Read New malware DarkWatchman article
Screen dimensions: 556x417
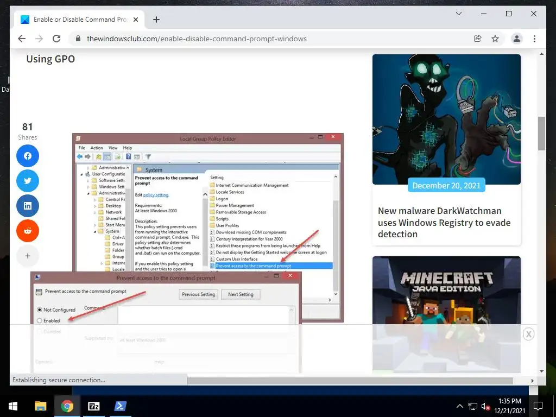tap(444, 222)
